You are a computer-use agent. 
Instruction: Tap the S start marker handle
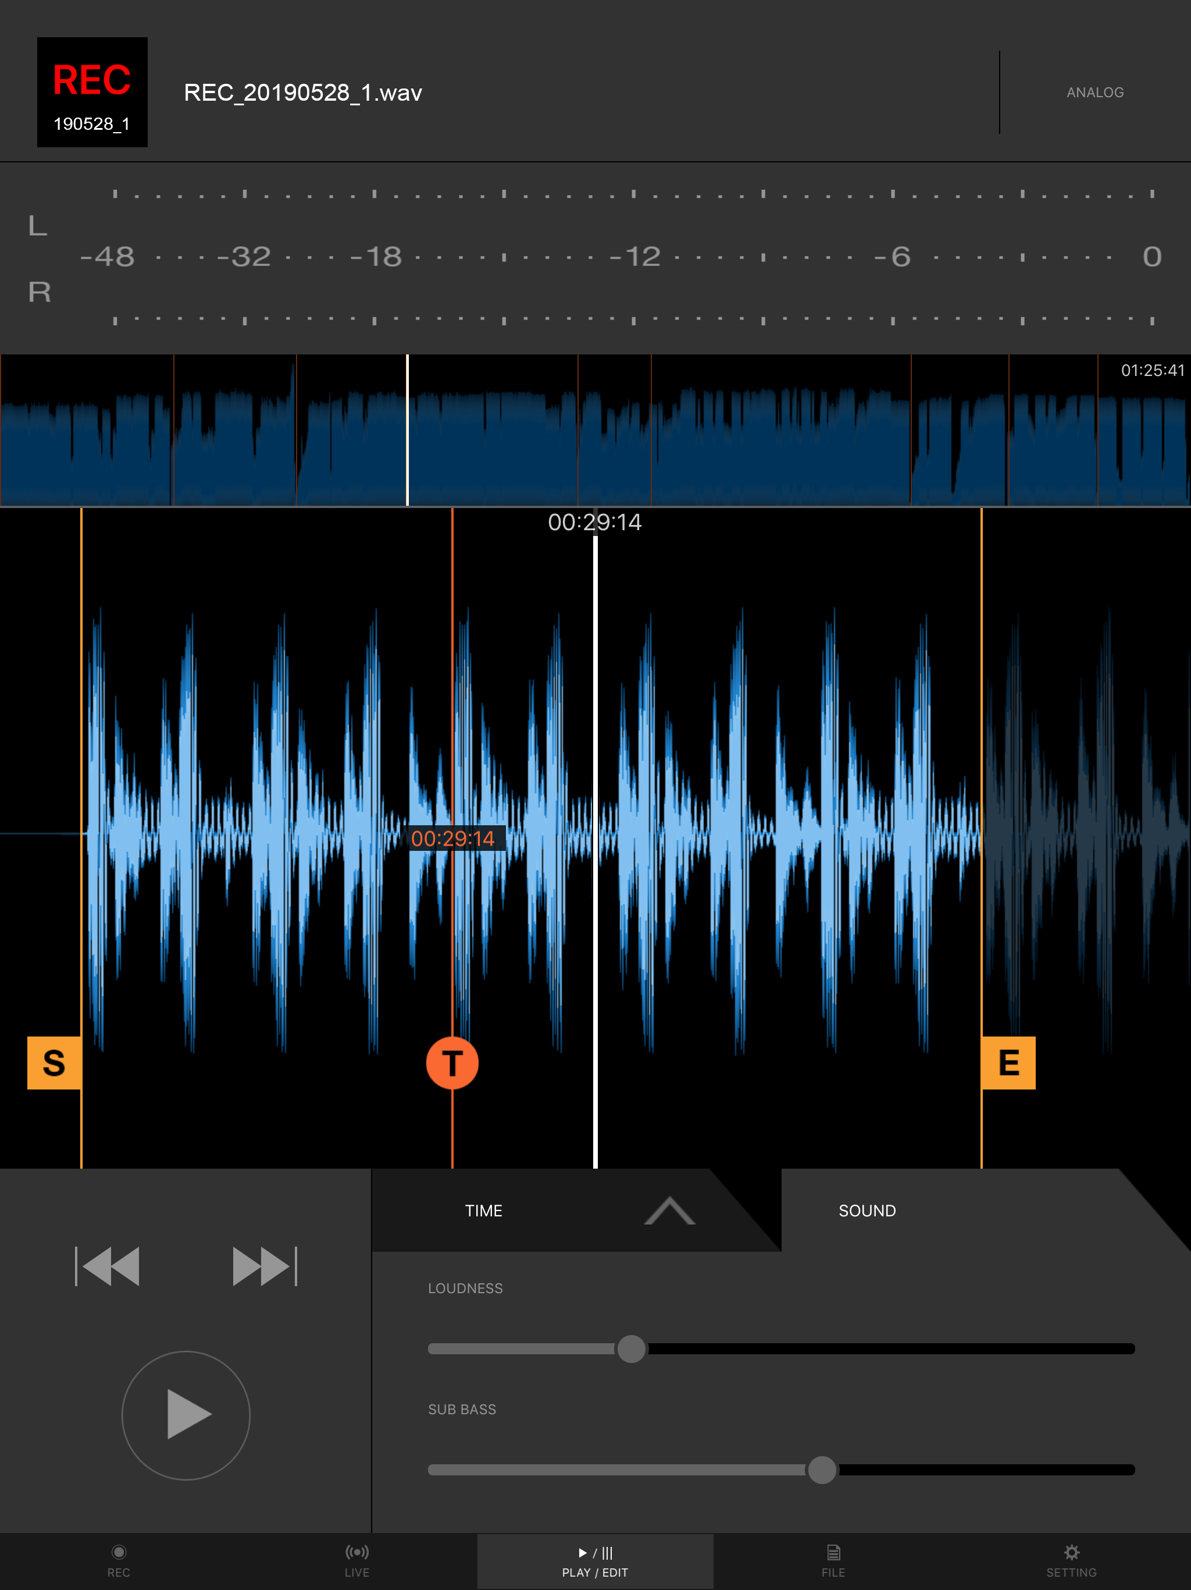[54, 1063]
